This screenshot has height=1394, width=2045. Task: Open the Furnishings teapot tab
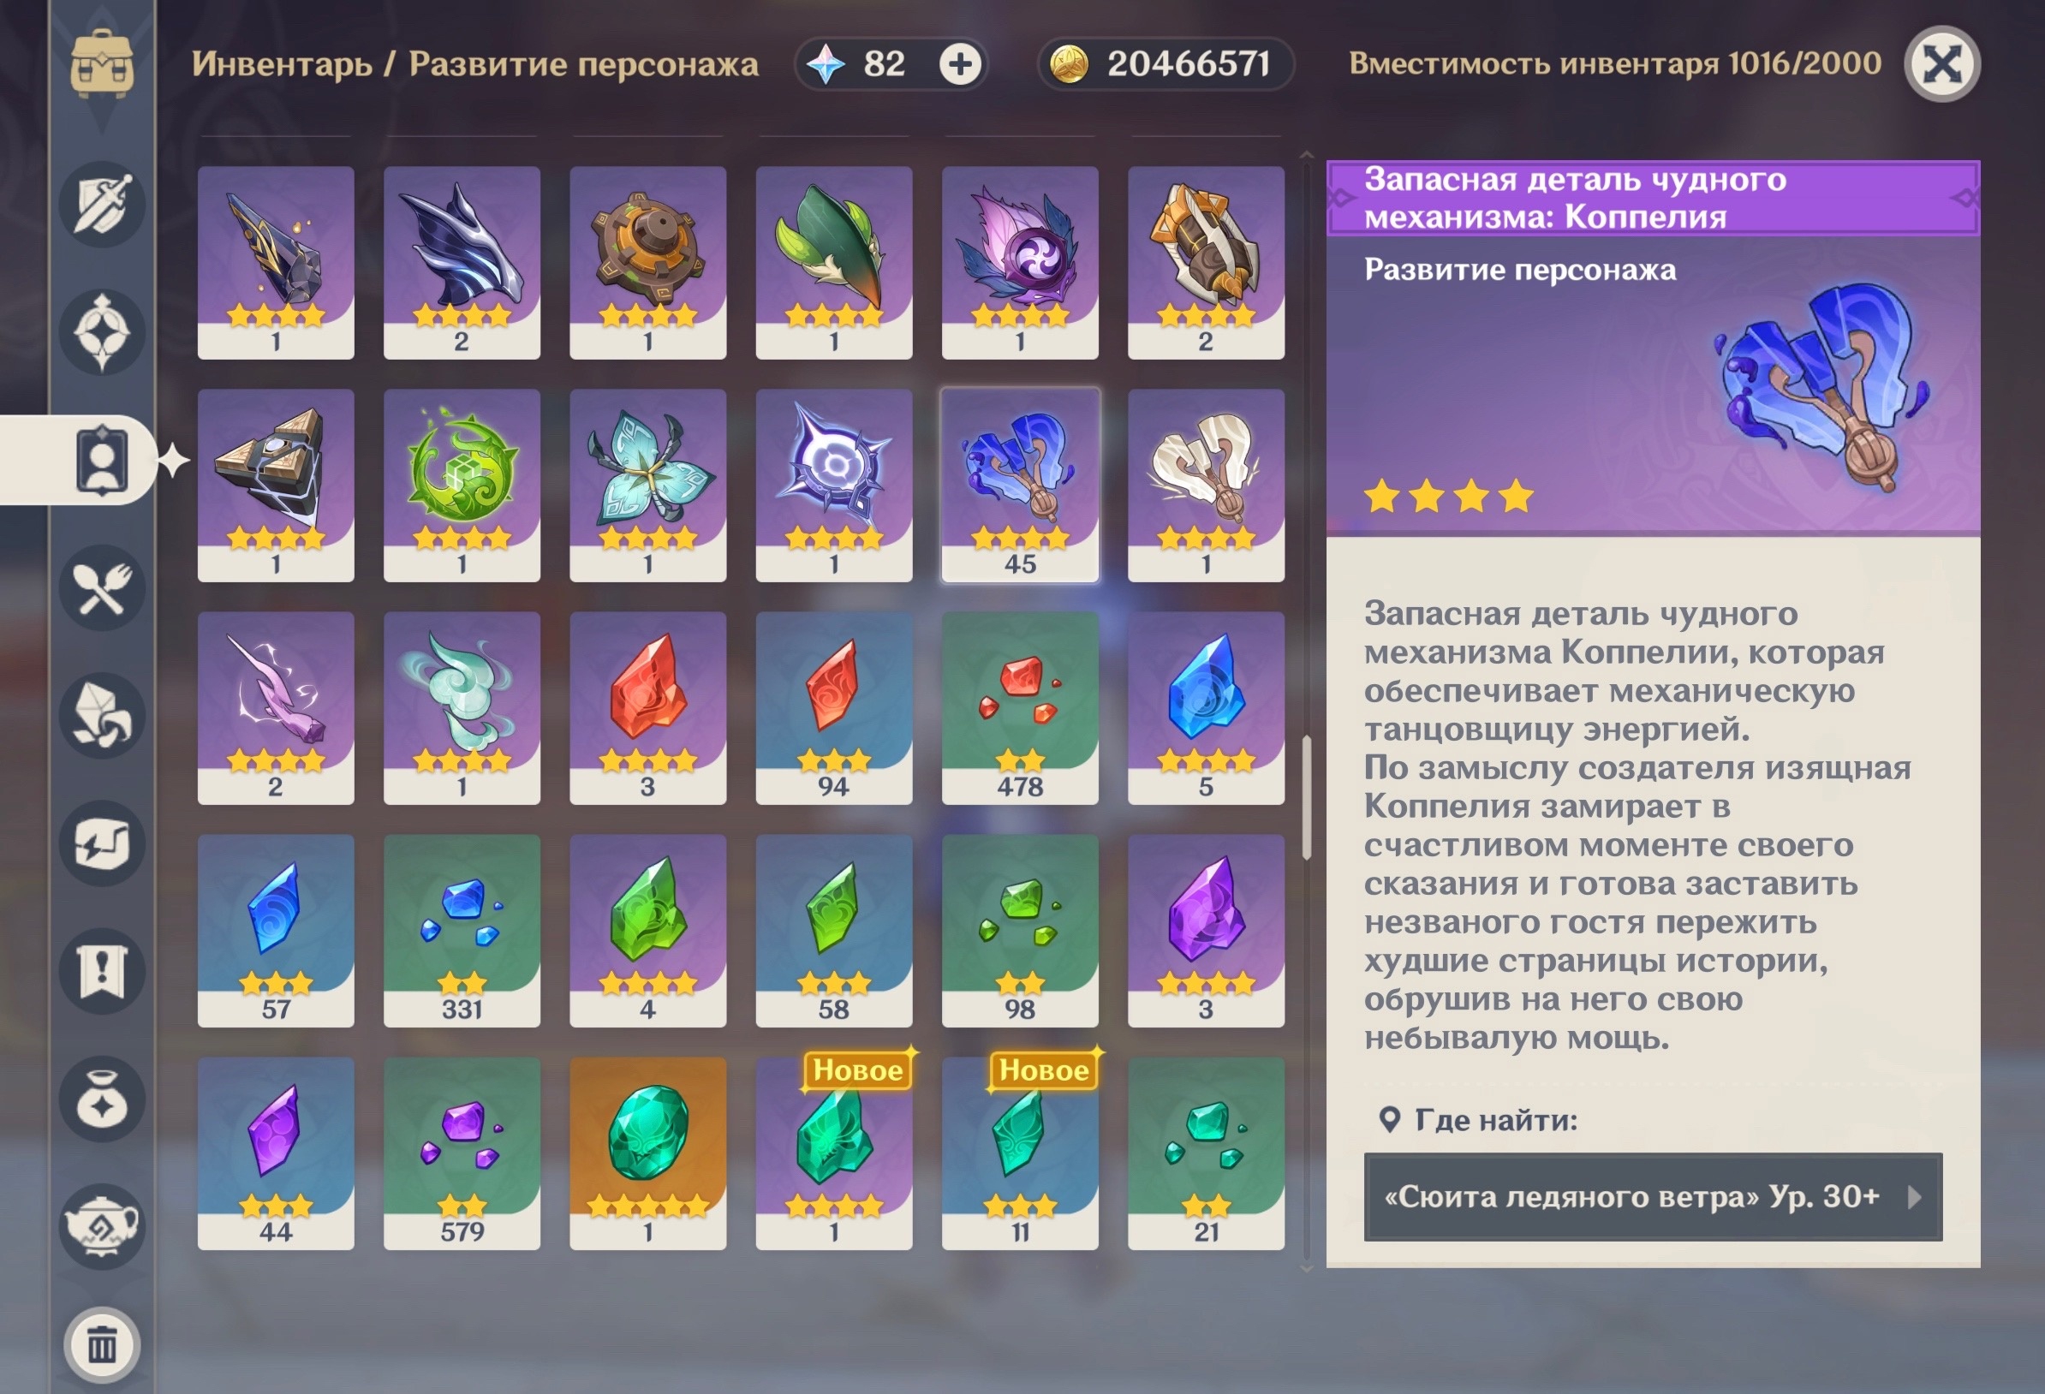(102, 1227)
